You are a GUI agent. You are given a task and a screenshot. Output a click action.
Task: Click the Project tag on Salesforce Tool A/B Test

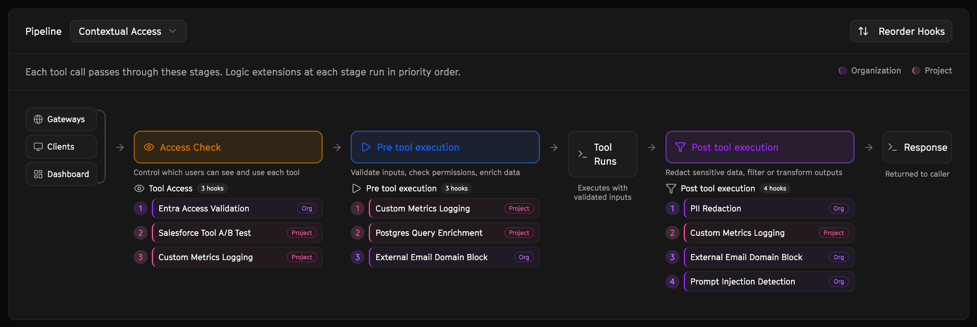[x=302, y=233]
